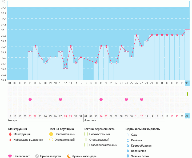
Task: Click the heart marker on cycle day 19
Action: pyautogui.click(x=101, y=100)
